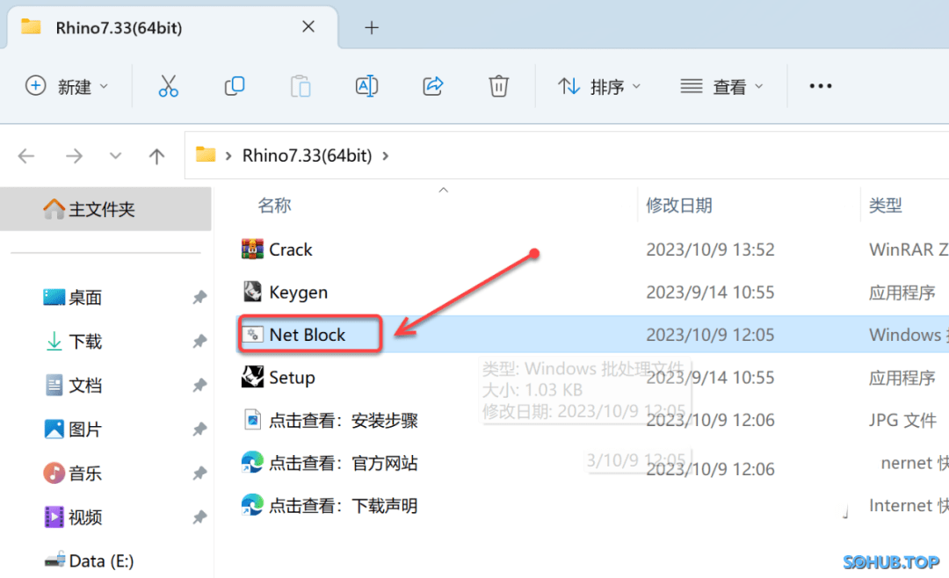Expand recent locations chevron
The image size is (949, 578).
(115, 156)
